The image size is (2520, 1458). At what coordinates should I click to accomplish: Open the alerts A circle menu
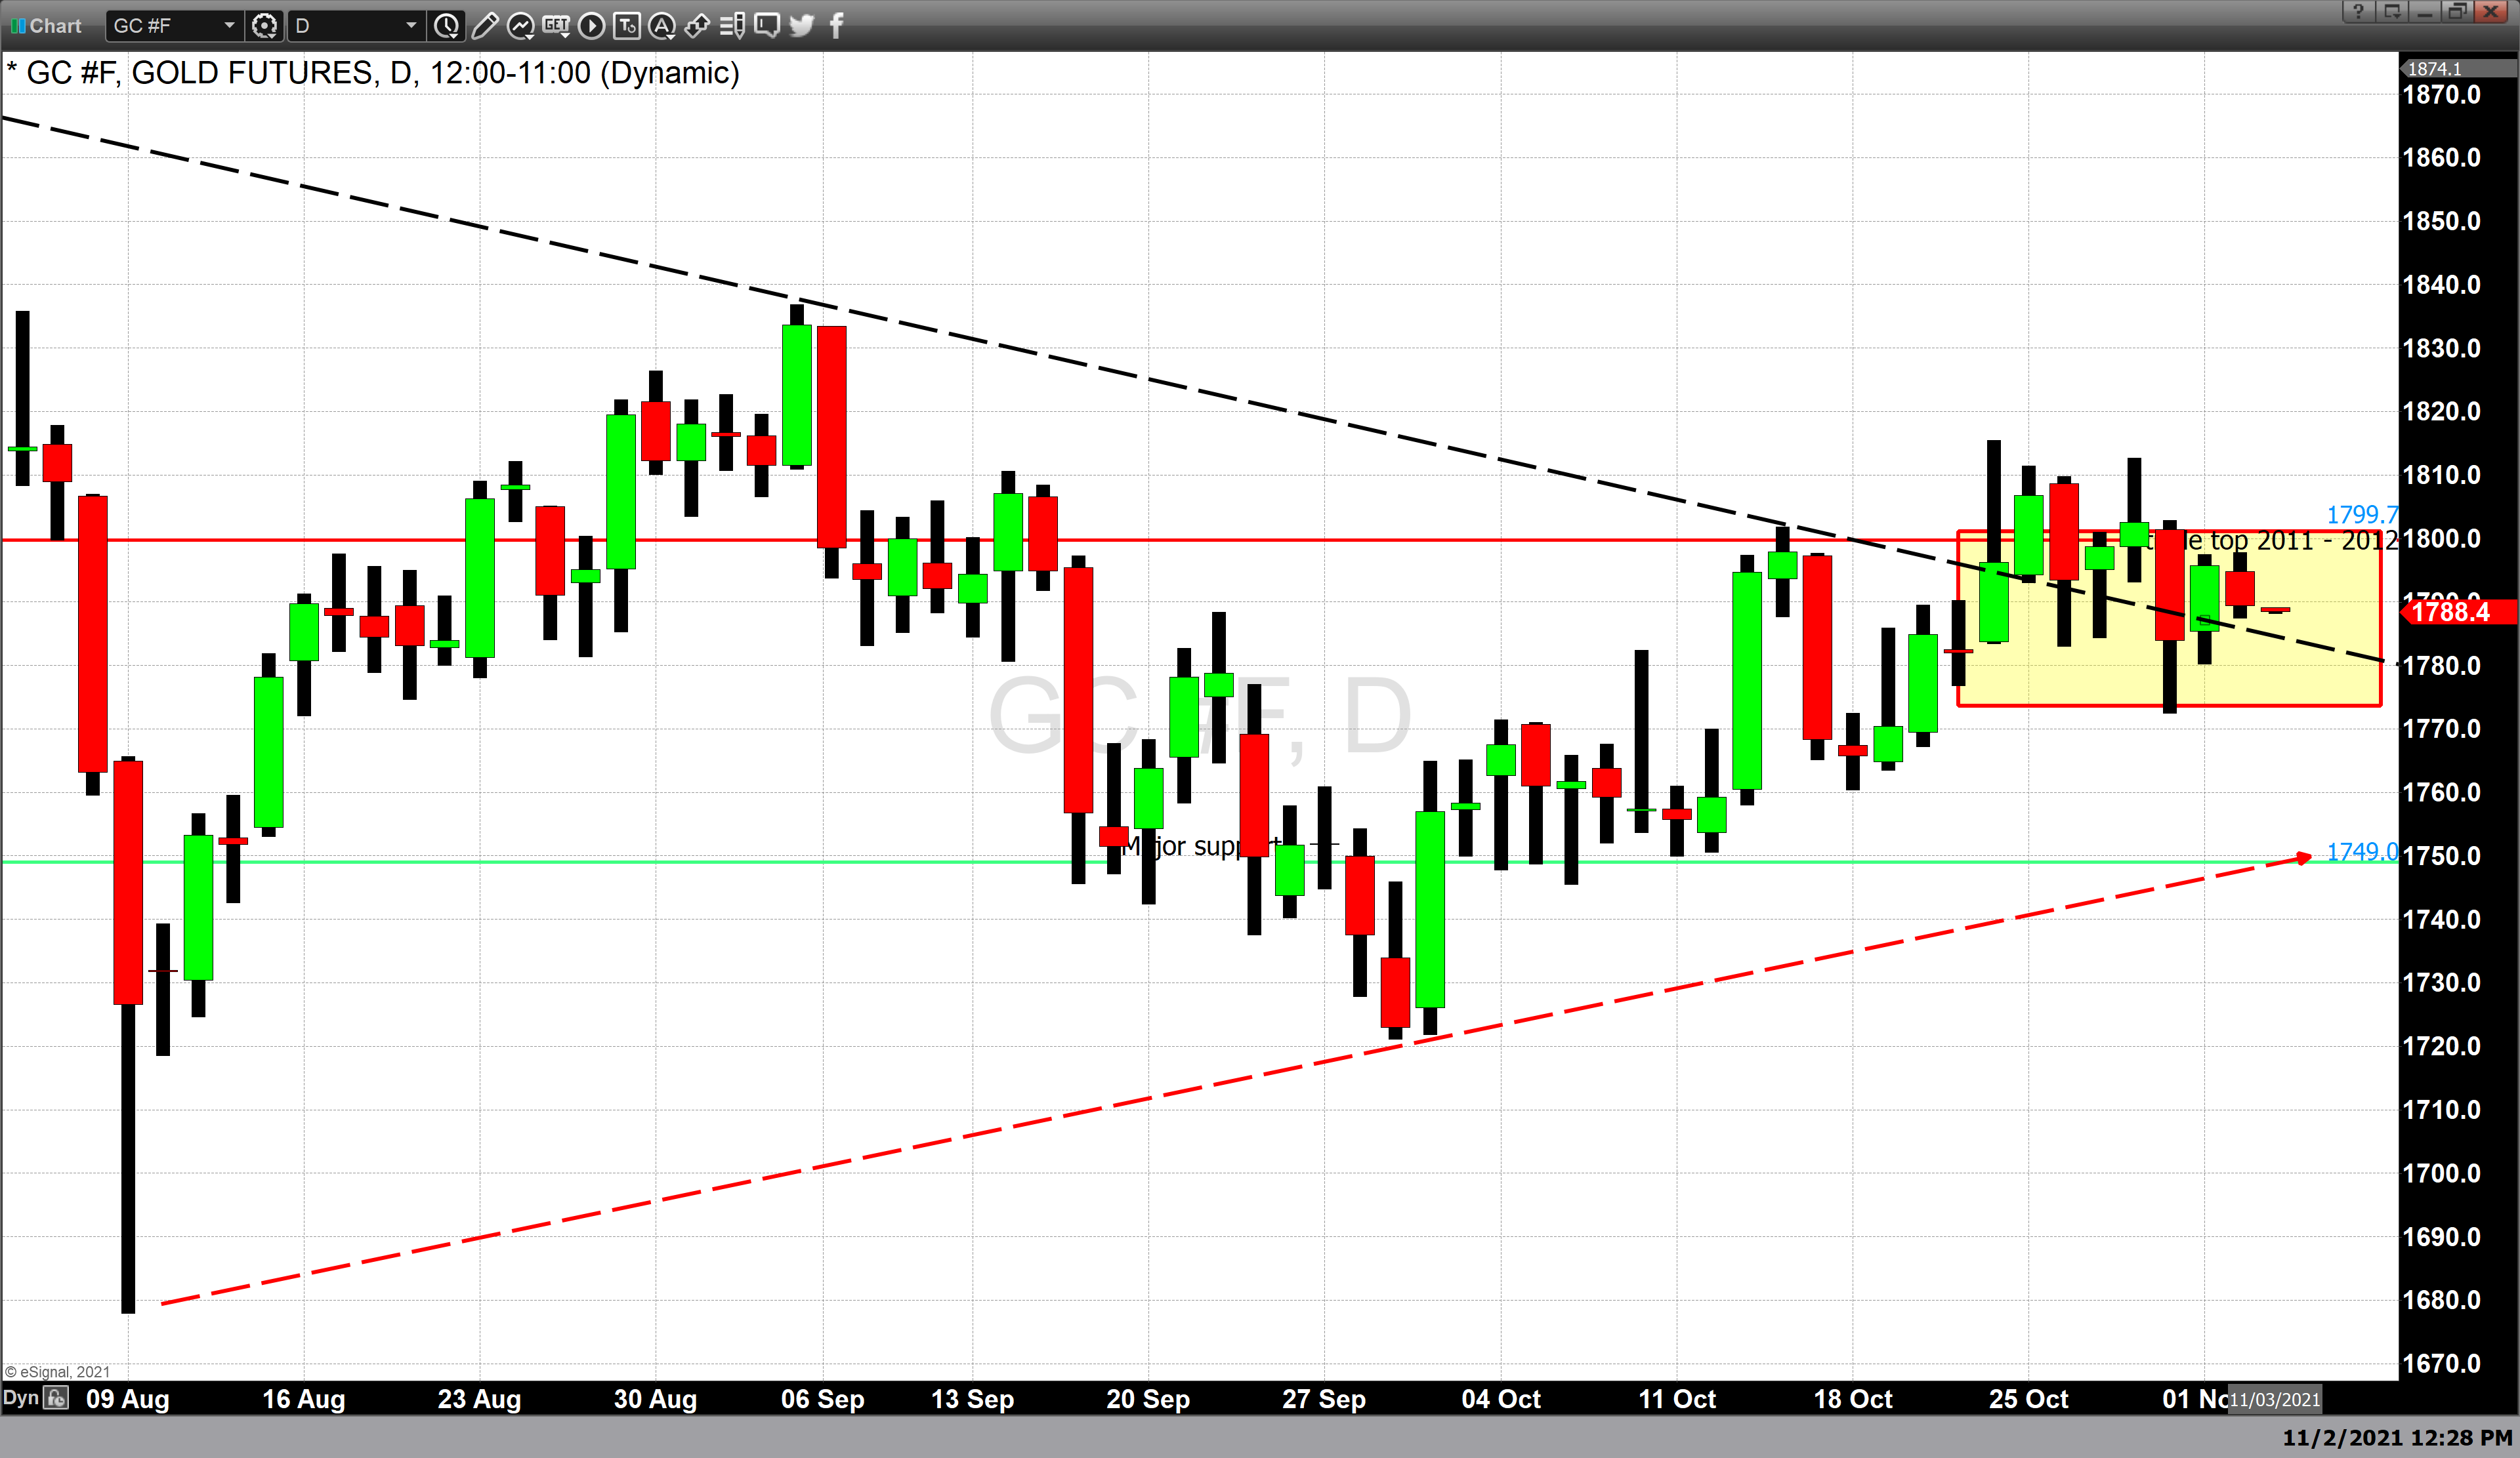click(x=662, y=26)
